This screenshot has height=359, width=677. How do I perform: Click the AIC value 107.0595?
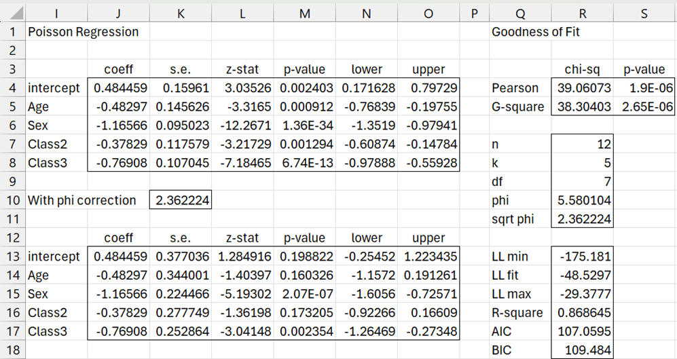583,332
